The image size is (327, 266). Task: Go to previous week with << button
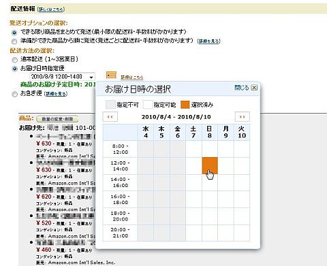110,117
